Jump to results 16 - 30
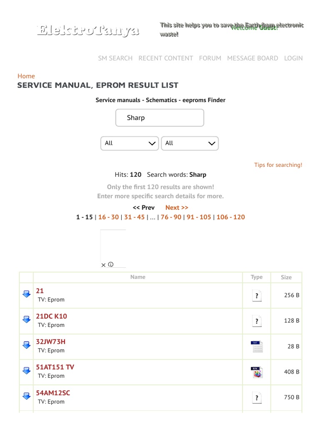 108,217
